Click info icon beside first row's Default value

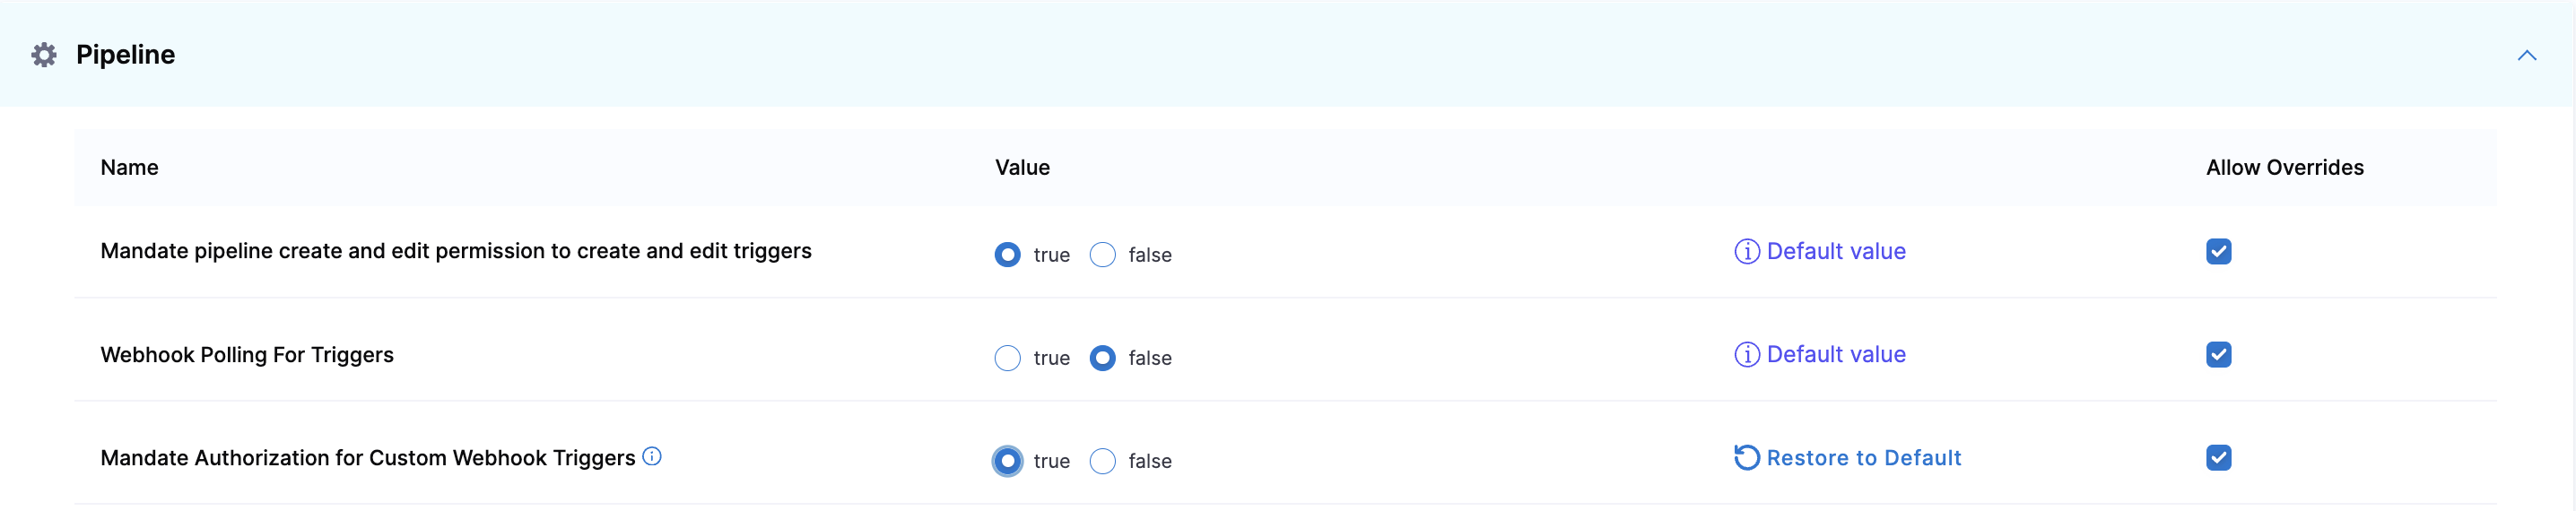[1746, 252]
